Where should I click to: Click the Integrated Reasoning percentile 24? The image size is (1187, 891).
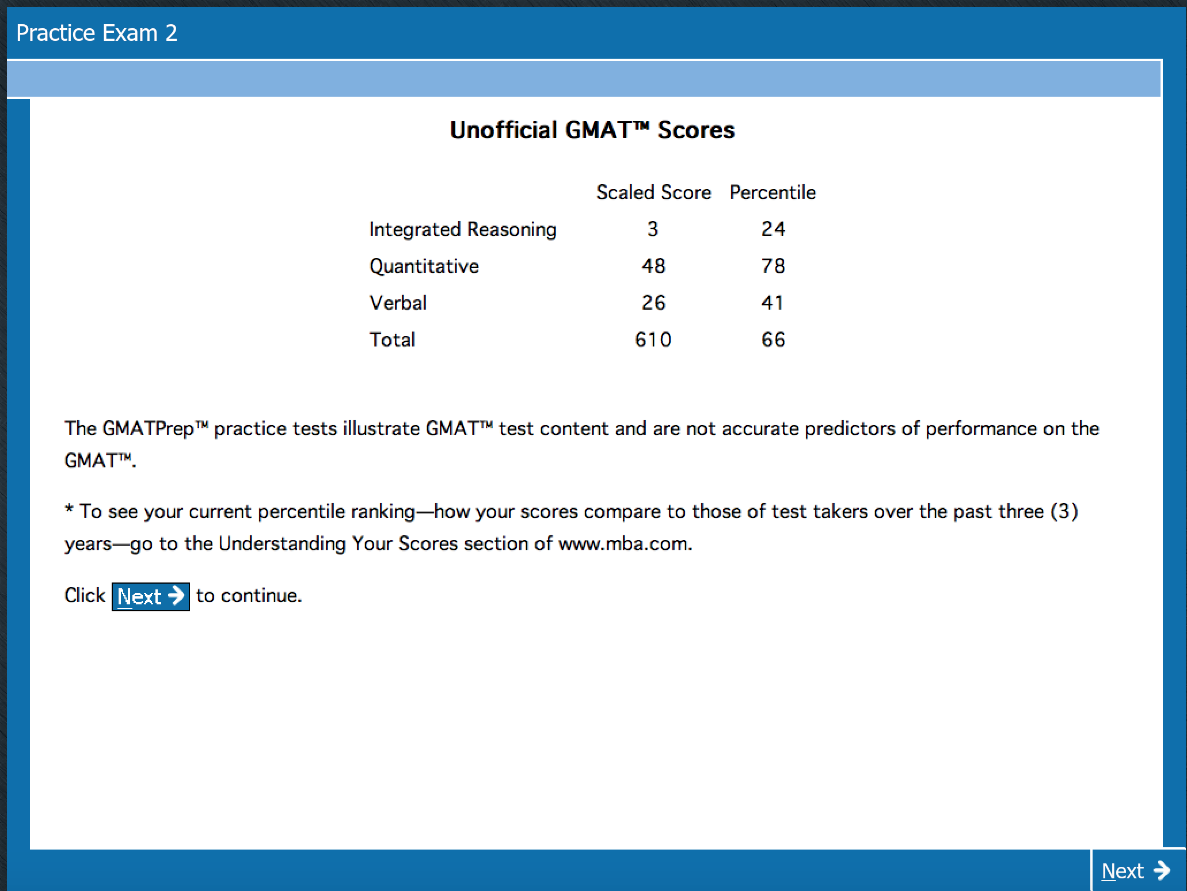pyautogui.click(x=773, y=229)
